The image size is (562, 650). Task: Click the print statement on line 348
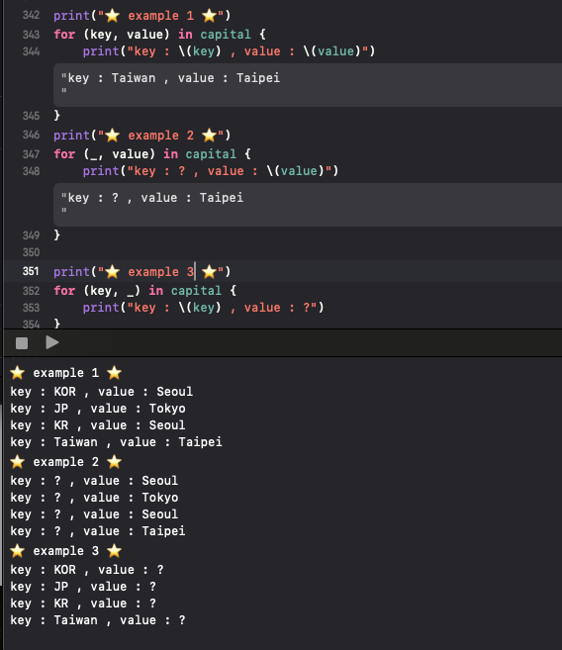point(211,171)
